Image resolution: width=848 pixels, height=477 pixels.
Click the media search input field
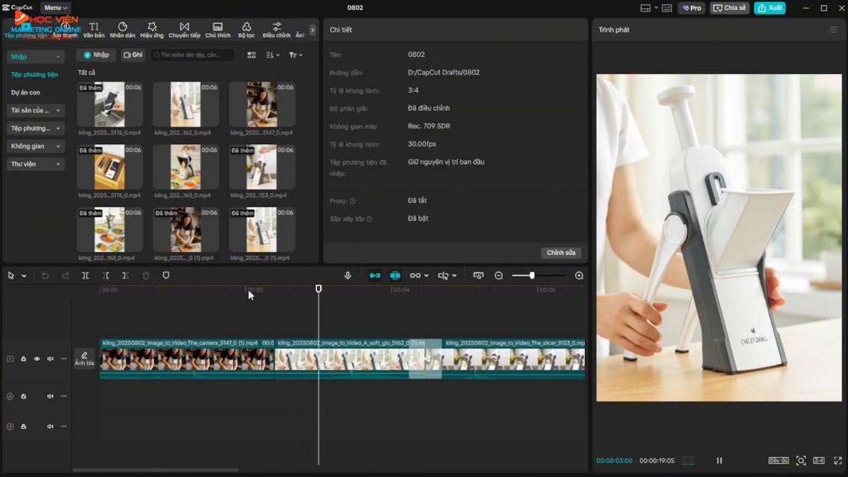tap(192, 54)
